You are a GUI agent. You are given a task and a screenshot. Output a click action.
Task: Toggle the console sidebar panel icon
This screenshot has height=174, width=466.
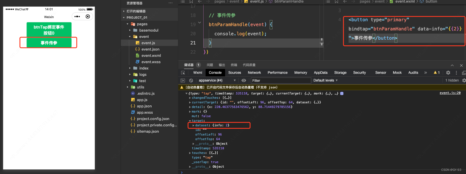tap(183, 80)
